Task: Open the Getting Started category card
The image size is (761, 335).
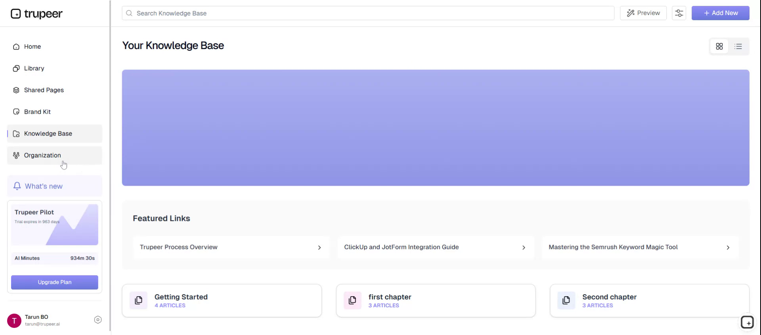Action: [x=222, y=301]
